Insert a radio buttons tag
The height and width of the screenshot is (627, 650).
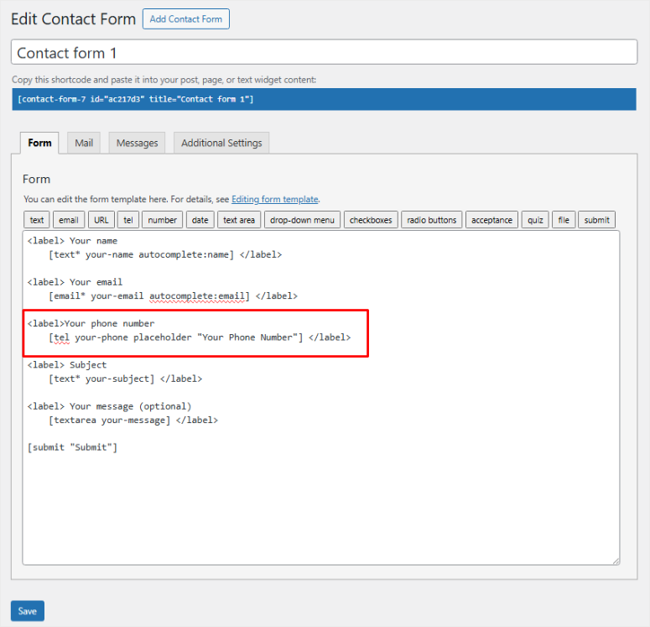(x=432, y=220)
